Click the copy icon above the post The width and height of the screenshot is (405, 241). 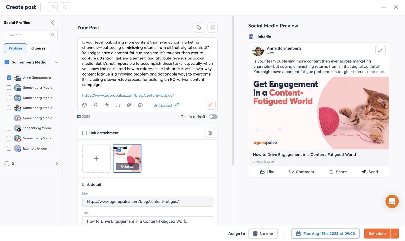[x=212, y=27]
